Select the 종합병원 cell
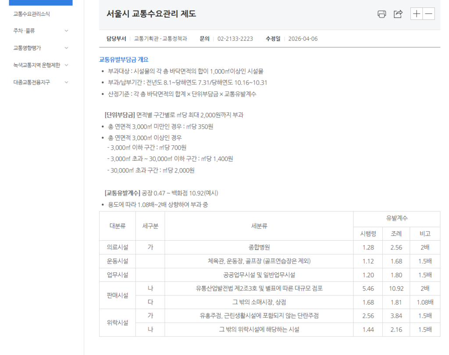The width and height of the screenshot is (449, 355). [259, 247]
